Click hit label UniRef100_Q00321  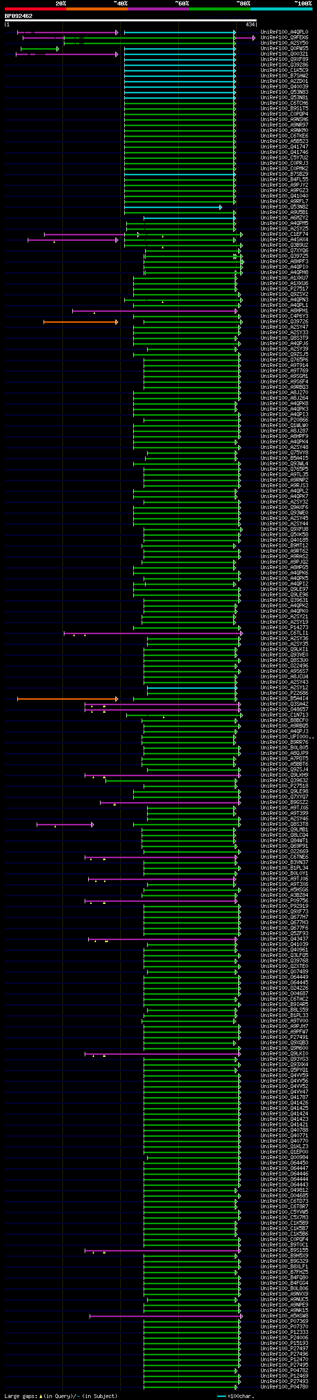point(284,54)
